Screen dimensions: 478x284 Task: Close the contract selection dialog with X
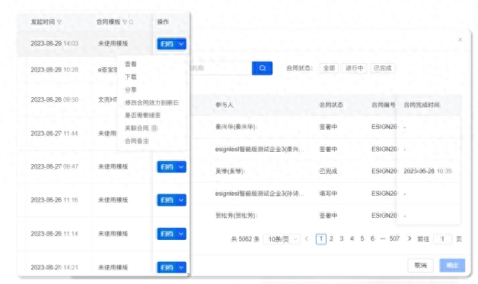(460, 39)
